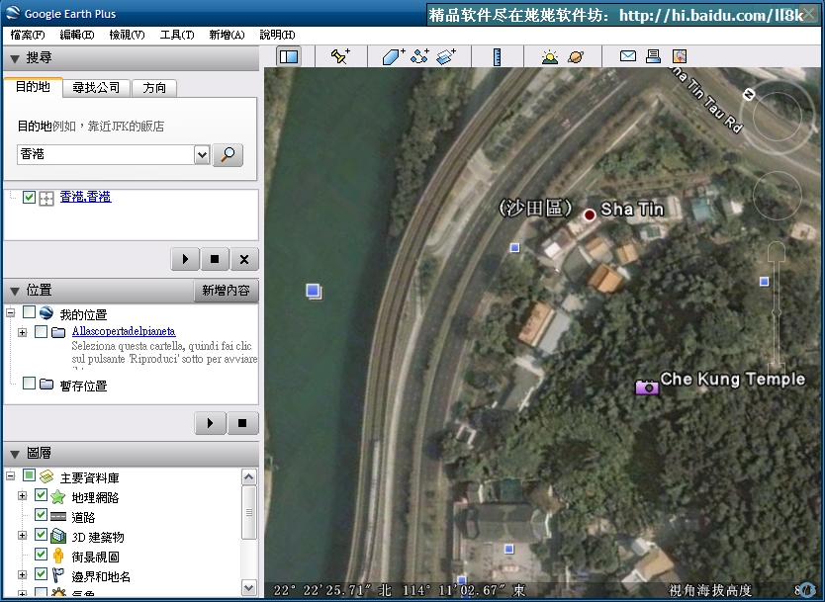Click the move joystick ring

click(x=777, y=196)
